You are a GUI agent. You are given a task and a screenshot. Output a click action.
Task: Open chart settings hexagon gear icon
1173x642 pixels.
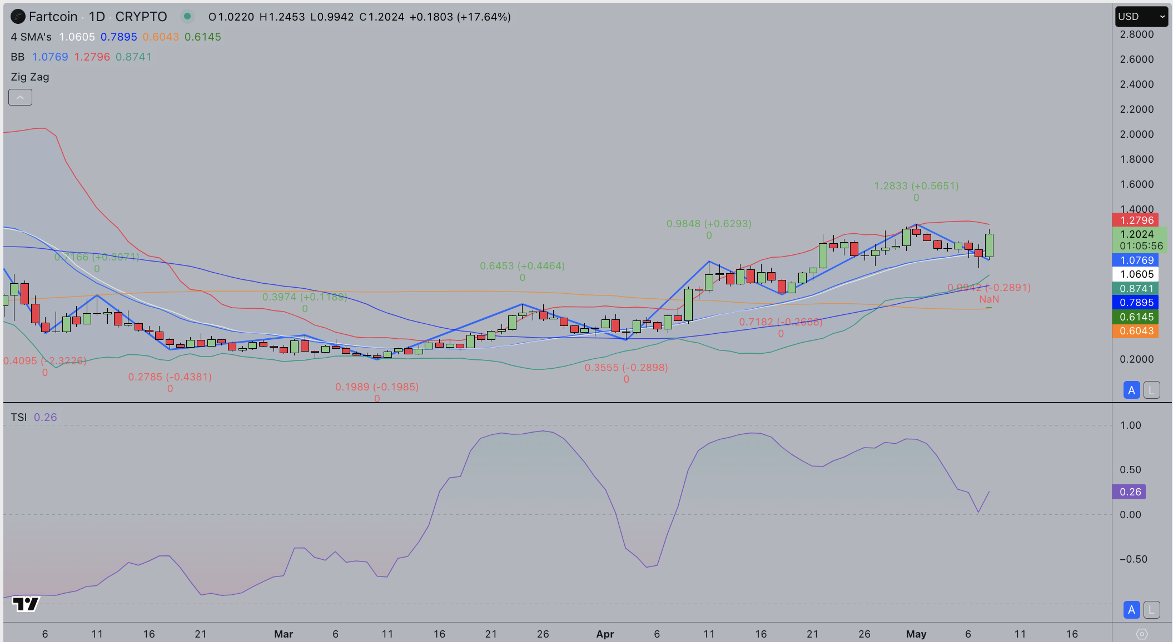pos(1142,634)
